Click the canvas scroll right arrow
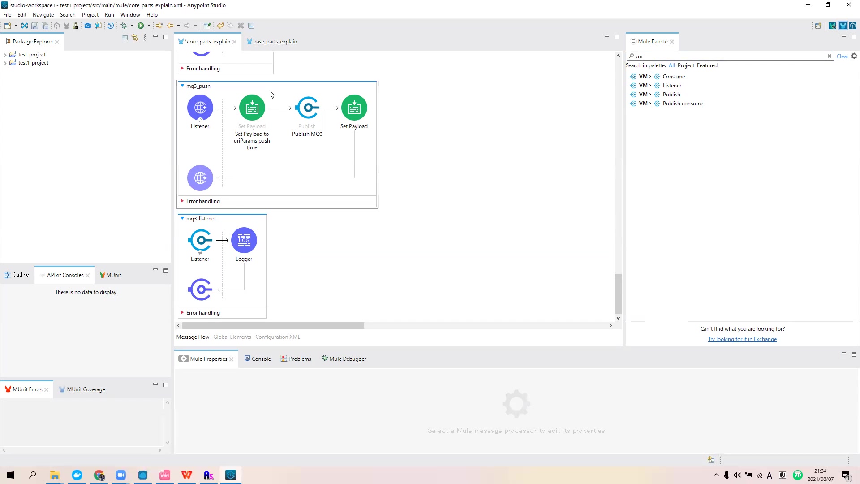Screen dimensions: 860x484 coord(611,326)
